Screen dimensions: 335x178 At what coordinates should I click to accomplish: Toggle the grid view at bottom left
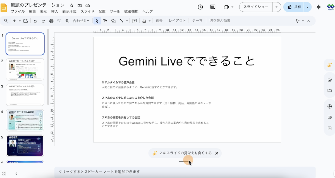point(4,173)
